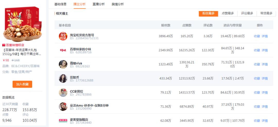278x127 pixels.
Task: Sort streamers by 评论最多
Action: [247, 13]
